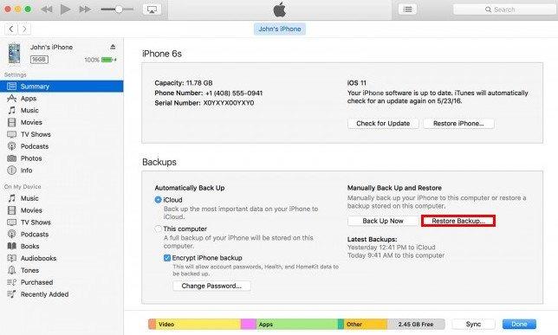Click the TV Shows icon under On My Device

(12, 222)
